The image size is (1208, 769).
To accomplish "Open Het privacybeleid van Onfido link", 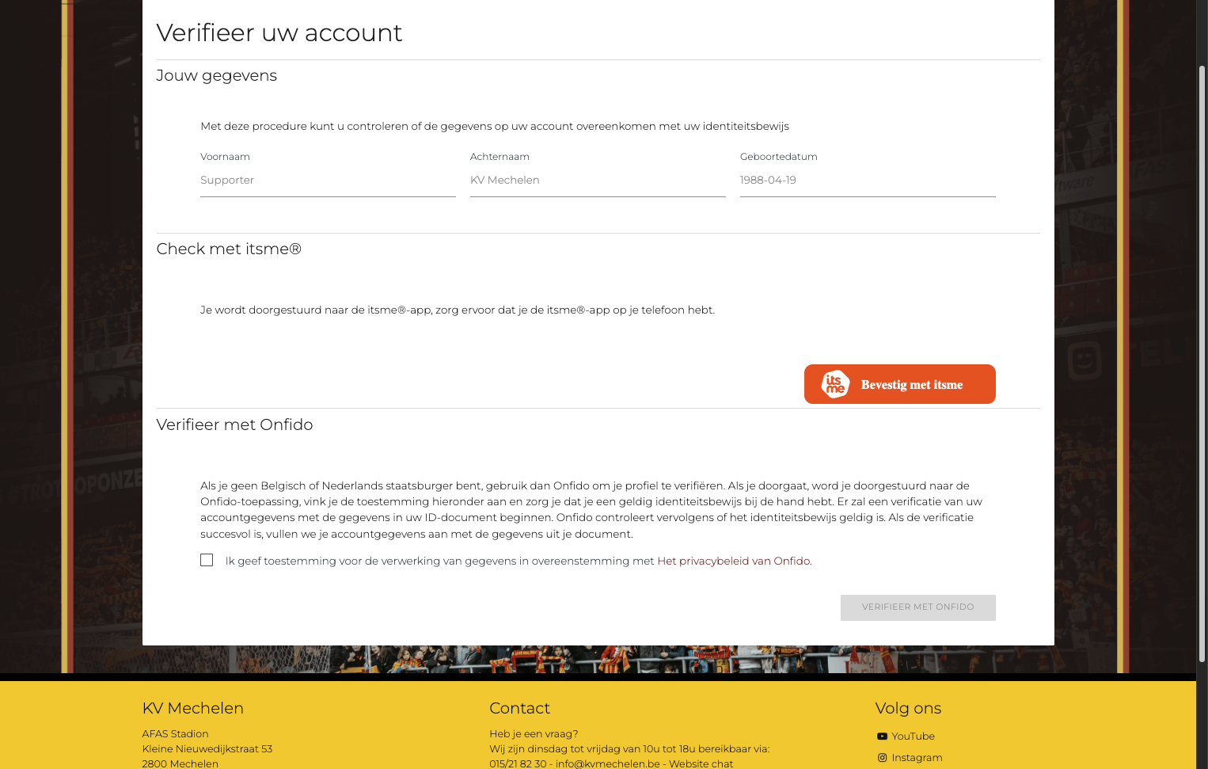I will coord(734,561).
